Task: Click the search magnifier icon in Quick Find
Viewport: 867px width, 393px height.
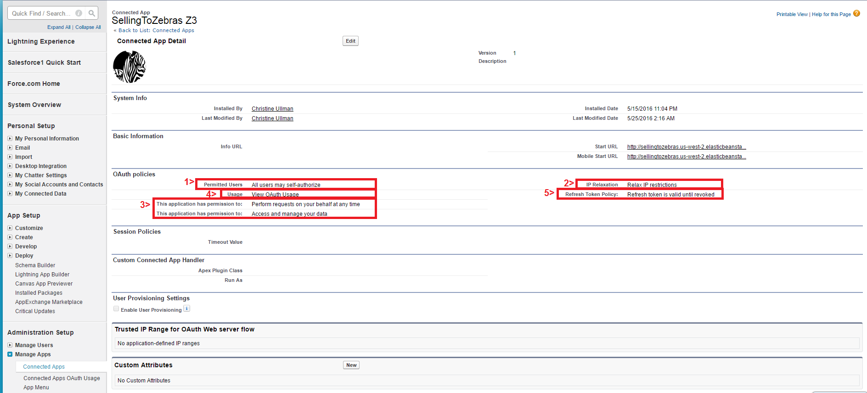Action: coord(92,13)
